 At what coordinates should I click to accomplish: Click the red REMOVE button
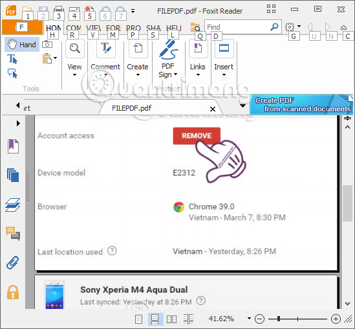(197, 135)
